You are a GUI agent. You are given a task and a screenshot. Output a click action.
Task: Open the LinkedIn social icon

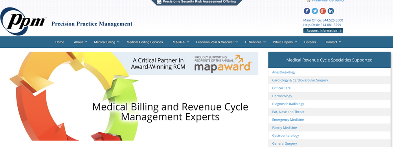pos(331,11)
